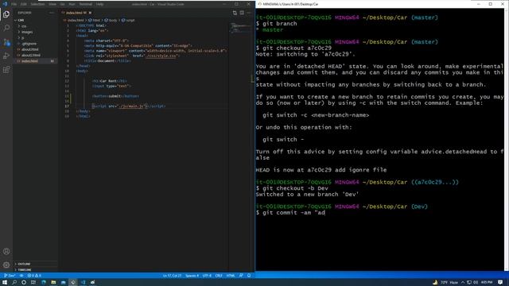Close the index.html editor tab
509x286 pixels.
(90, 13)
